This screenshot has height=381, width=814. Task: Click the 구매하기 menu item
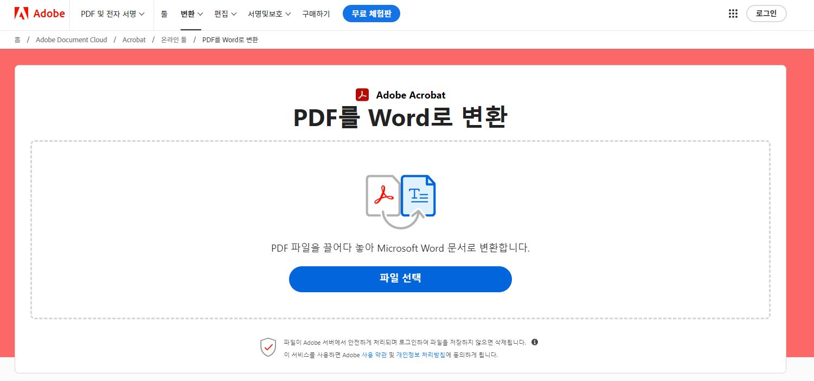pyautogui.click(x=316, y=14)
